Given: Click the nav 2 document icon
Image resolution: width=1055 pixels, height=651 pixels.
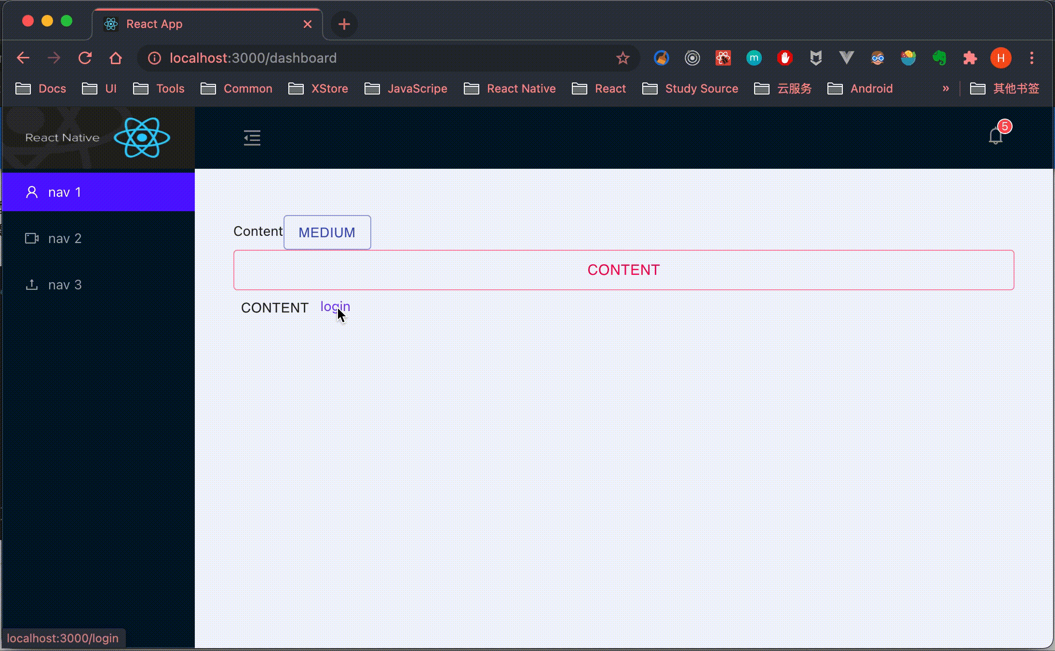Looking at the screenshot, I should pos(32,238).
